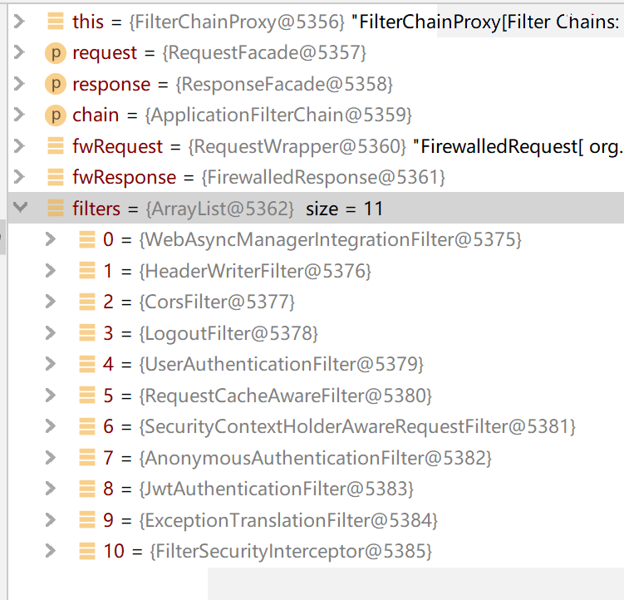This screenshot has height=600, width=624.
Task: Select the SecurityContextHolderAwareRequestFilter row
Action: point(357,426)
